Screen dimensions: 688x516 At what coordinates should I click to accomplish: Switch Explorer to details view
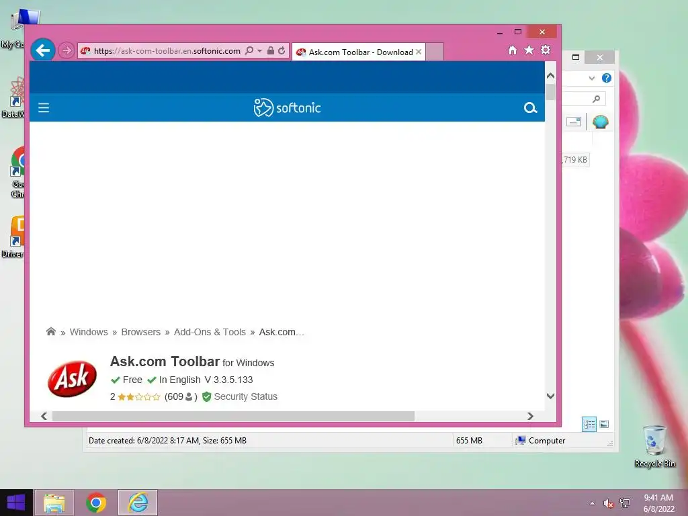[589, 424]
